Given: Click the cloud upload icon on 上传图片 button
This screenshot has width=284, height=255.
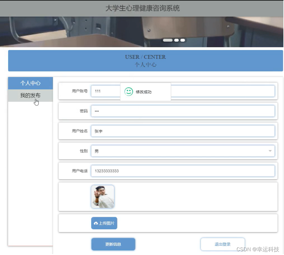Looking at the screenshot, I should [x=96, y=223].
